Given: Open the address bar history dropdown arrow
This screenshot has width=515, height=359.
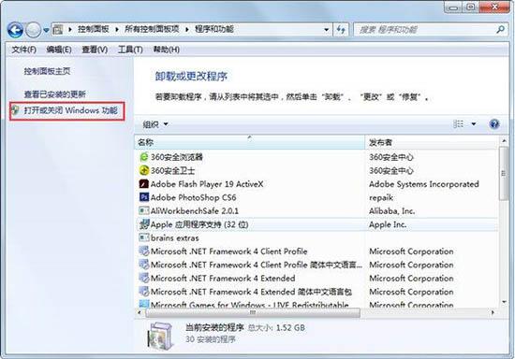Looking at the screenshot, I should (x=326, y=30).
